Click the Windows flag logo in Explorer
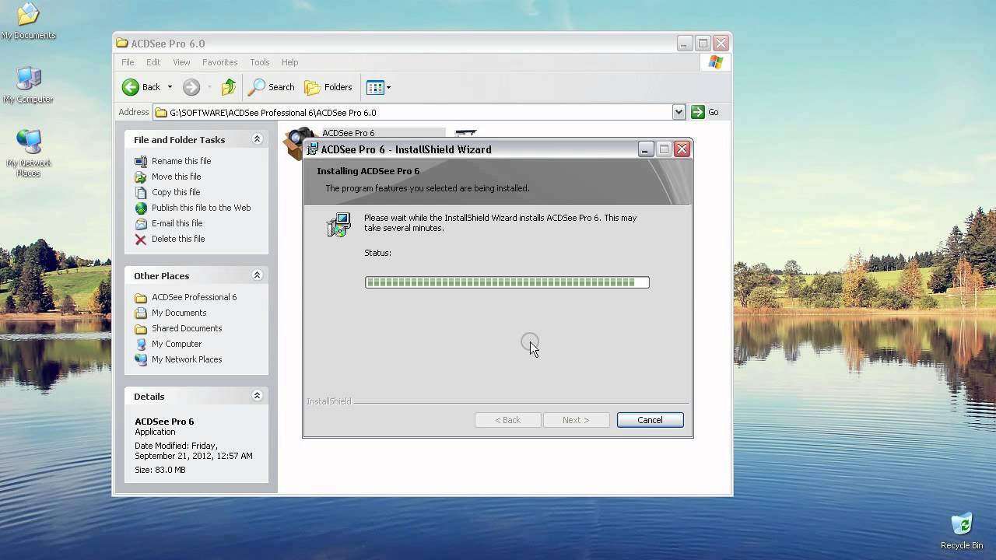Viewport: 996px width, 560px height. pos(716,62)
